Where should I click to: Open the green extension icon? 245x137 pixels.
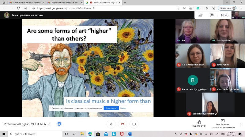tap(198, 8)
